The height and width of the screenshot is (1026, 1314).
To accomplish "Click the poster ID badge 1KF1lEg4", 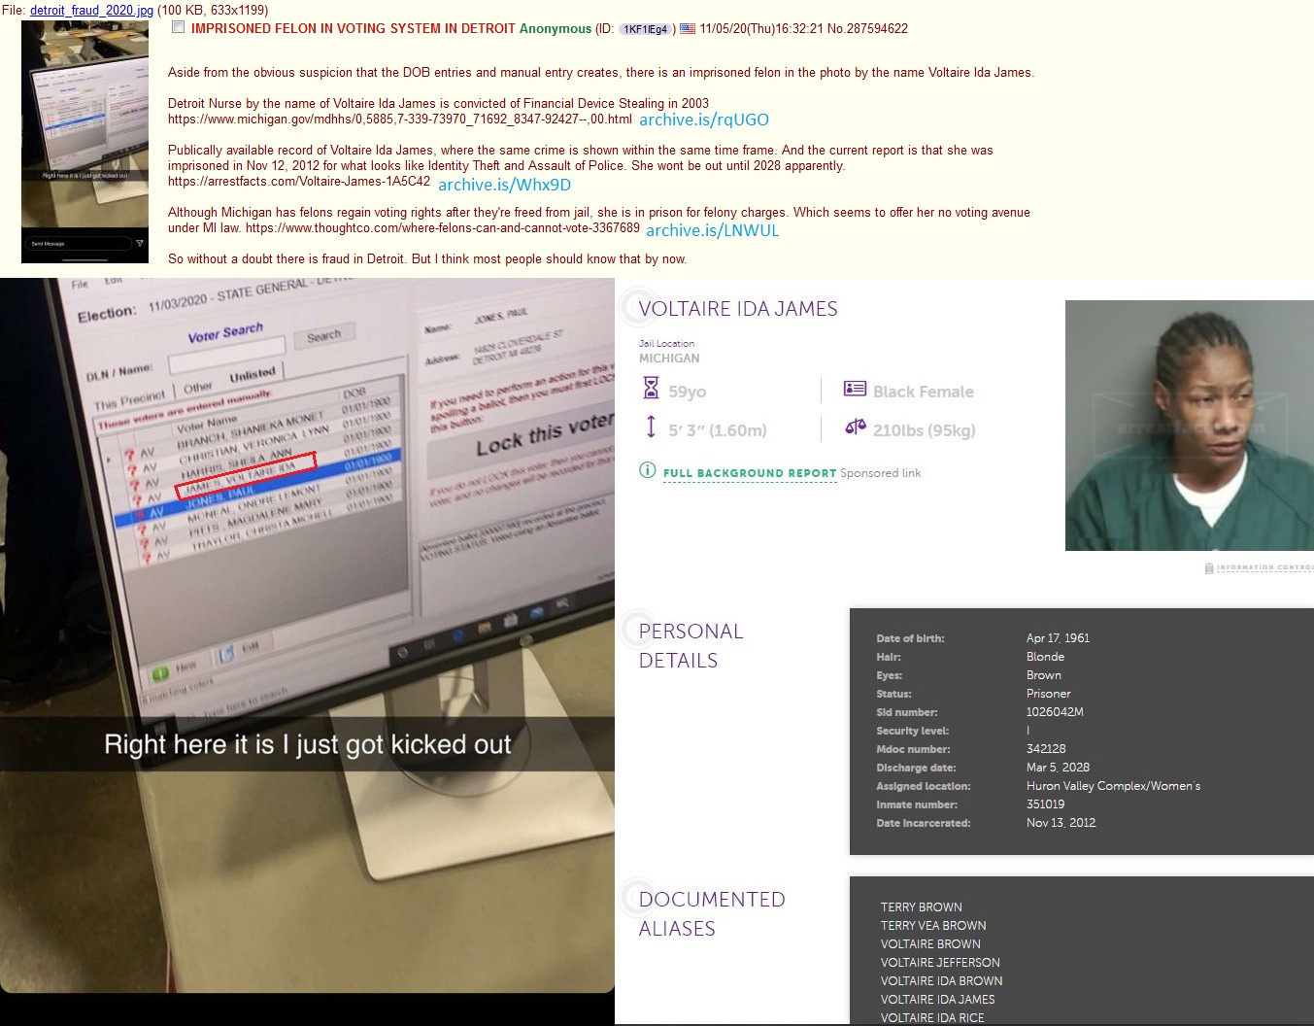I will [647, 29].
